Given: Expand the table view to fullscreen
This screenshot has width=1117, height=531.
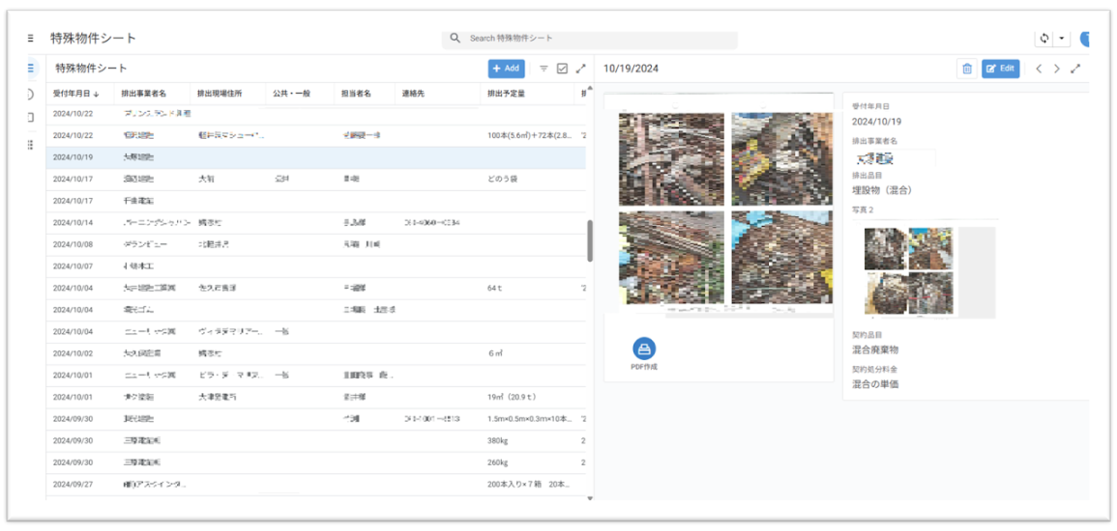Looking at the screenshot, I should coord(580,69).
